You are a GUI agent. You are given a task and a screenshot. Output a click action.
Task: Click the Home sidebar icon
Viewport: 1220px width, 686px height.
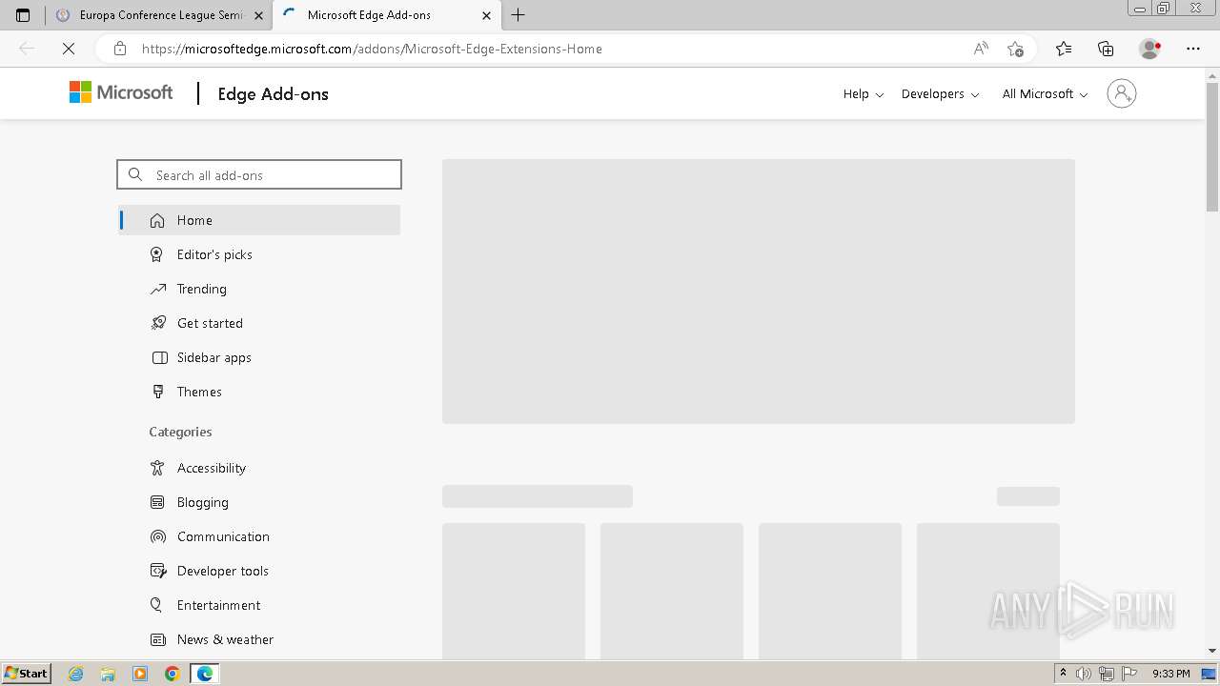157,220
